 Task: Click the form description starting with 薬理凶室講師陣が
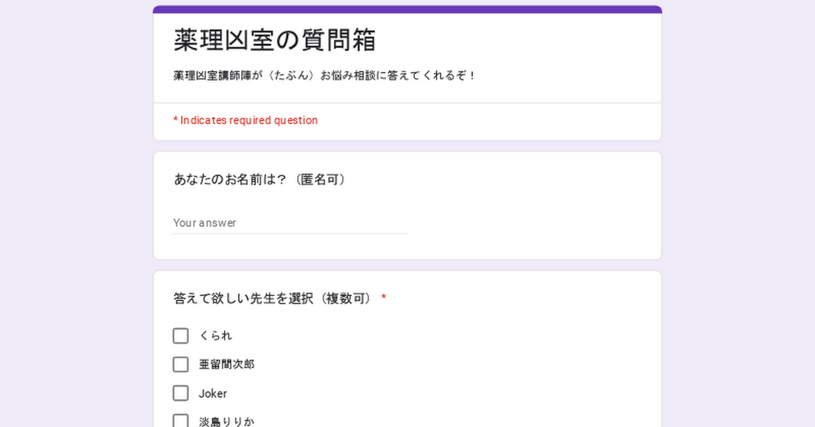point(325,75)
